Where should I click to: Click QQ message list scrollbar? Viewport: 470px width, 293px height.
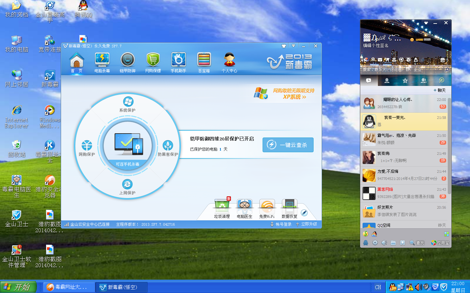pos(449,146)
